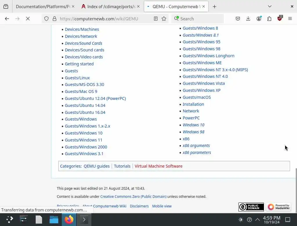This screenshot has width=297, height=226.
Task: Open the application launcher in taskbar
Action: tap(10, 220)
